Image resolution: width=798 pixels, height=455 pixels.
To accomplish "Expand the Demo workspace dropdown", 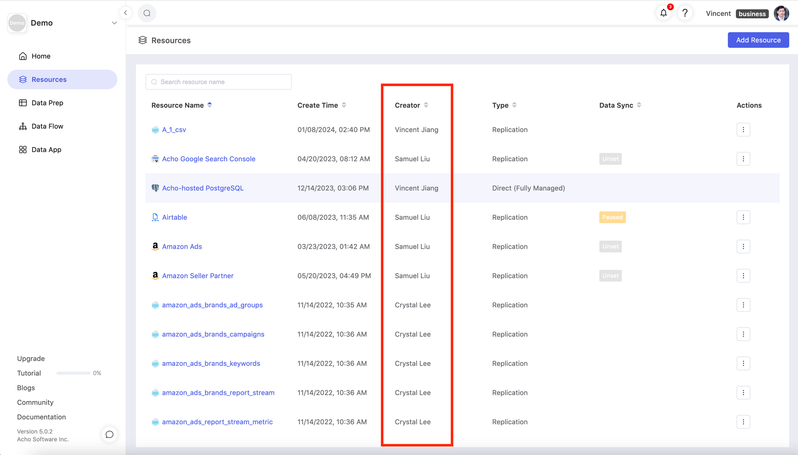I will coord(114,23).
